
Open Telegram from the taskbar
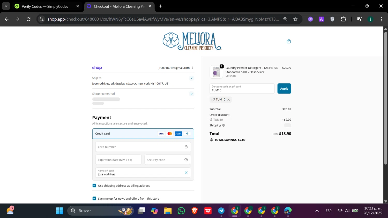[221, 211]
